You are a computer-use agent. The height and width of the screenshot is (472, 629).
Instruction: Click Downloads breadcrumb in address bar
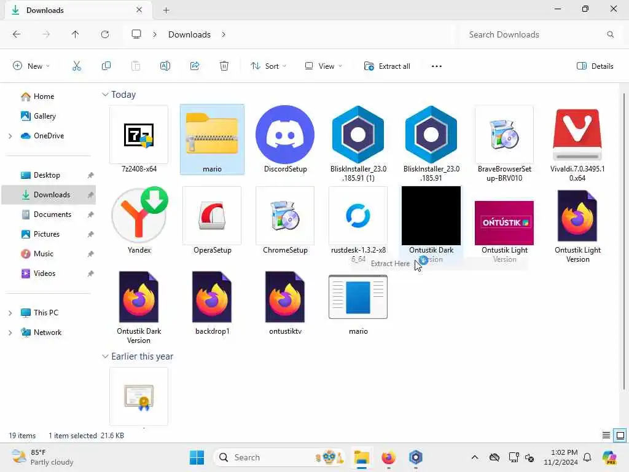[189, 34]
